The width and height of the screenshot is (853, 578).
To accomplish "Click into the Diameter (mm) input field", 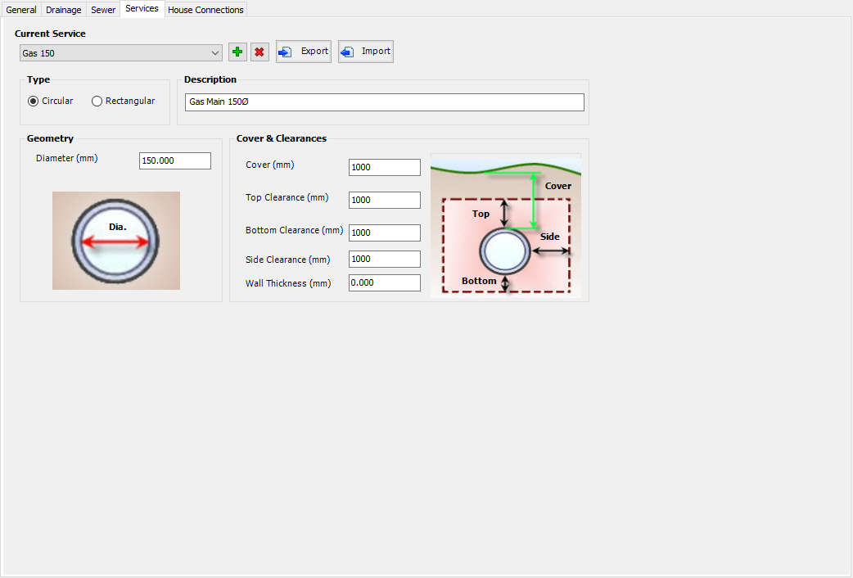I will coord(175,160).
